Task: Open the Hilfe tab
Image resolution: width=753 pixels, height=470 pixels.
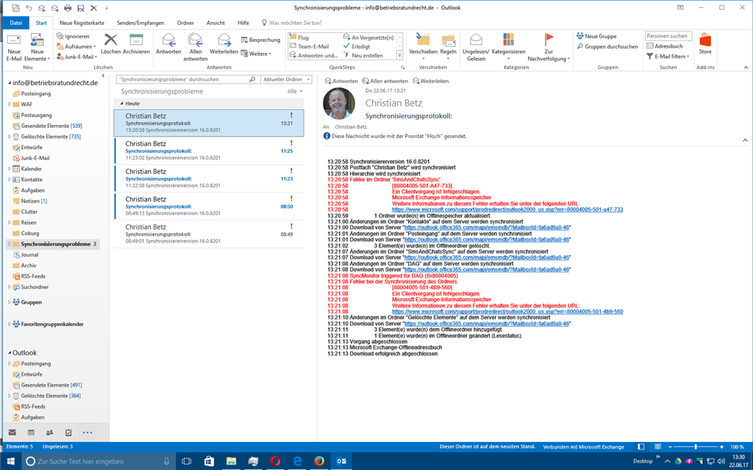Action: (x=243, y=23)
